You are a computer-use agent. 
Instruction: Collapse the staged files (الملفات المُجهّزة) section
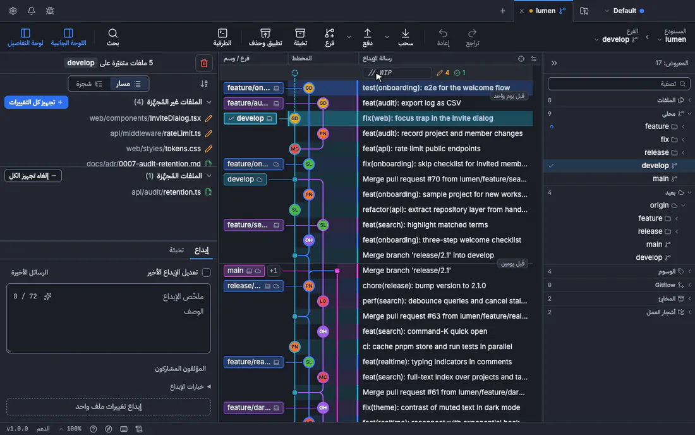click(x=208, y=176)
